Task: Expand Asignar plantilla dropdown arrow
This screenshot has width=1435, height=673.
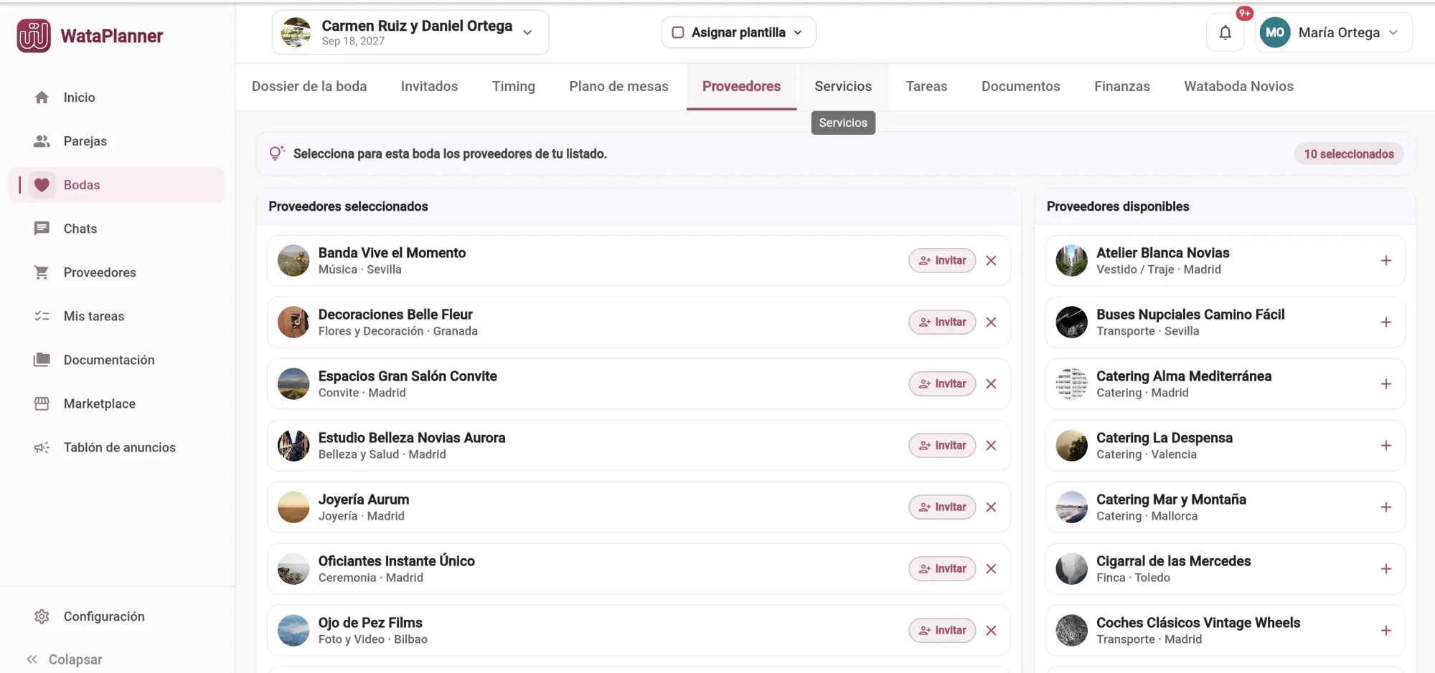Action: click(798, 32)
